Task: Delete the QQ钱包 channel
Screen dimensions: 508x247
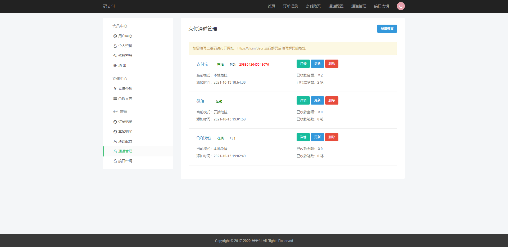Action: 332,137
